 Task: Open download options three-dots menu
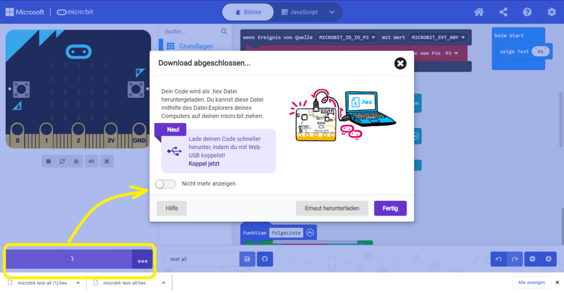[143, 259]
